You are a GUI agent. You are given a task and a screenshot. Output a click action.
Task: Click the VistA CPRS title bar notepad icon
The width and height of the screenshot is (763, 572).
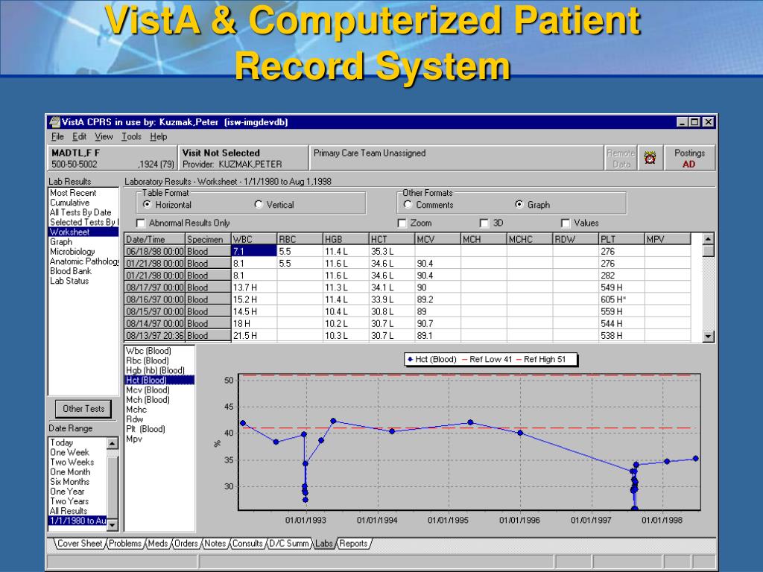(55, 122)
